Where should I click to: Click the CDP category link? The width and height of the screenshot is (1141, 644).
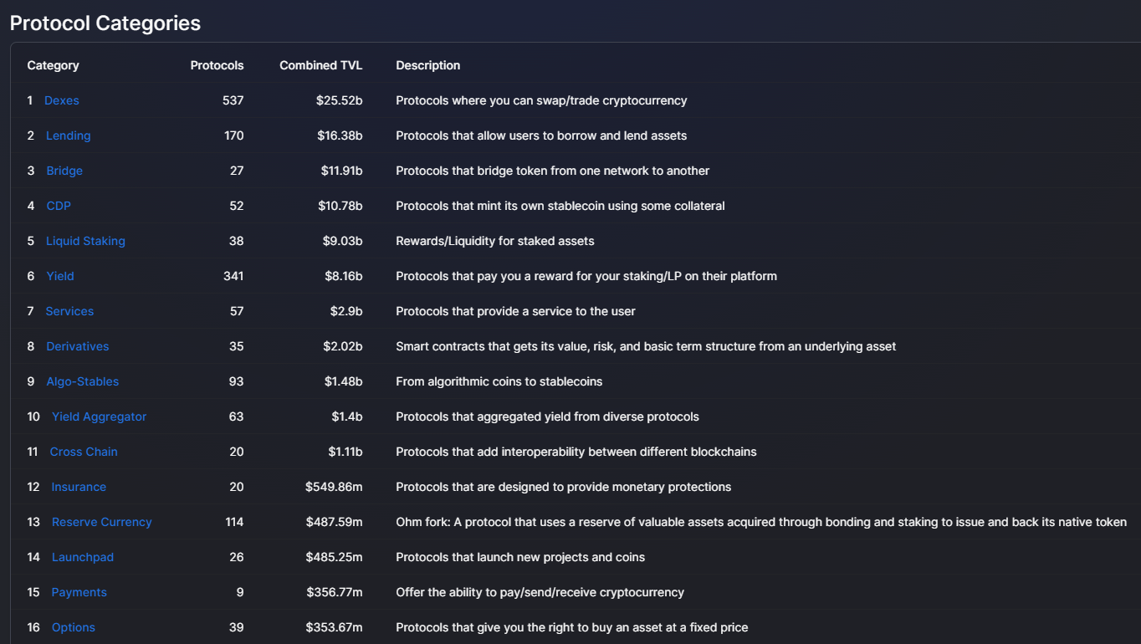tap(59, 206)
